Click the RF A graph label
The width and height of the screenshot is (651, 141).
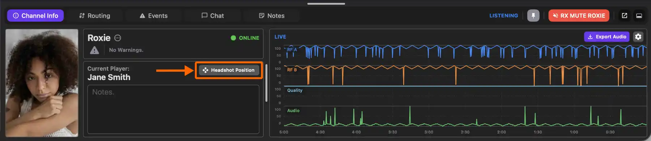(292, 50)
